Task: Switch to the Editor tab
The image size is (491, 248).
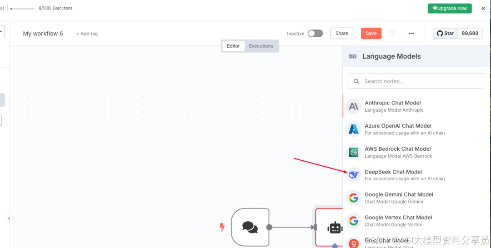Action: coord(233,46)
